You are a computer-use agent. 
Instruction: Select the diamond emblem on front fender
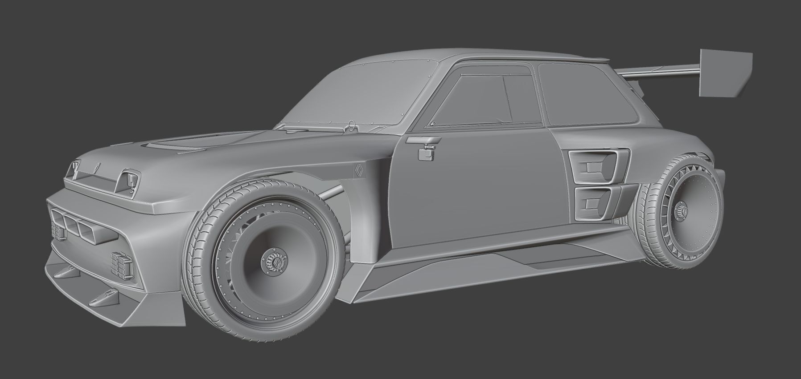359,171
